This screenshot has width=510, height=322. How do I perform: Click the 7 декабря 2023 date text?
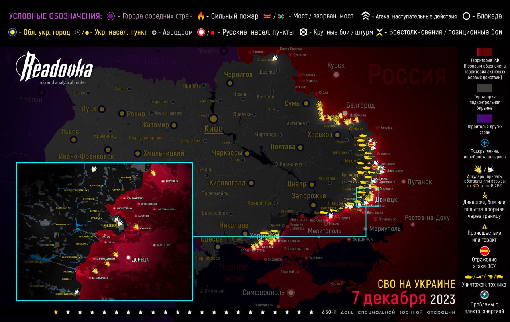point(403,298)
